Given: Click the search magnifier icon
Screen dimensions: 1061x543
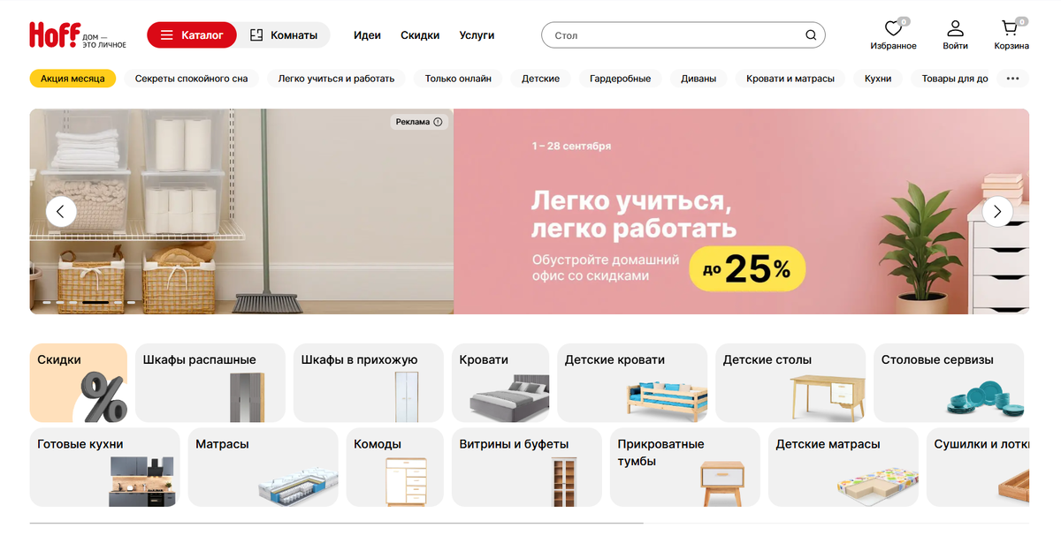Looking at the screenshot, I should tap(811, 35).
